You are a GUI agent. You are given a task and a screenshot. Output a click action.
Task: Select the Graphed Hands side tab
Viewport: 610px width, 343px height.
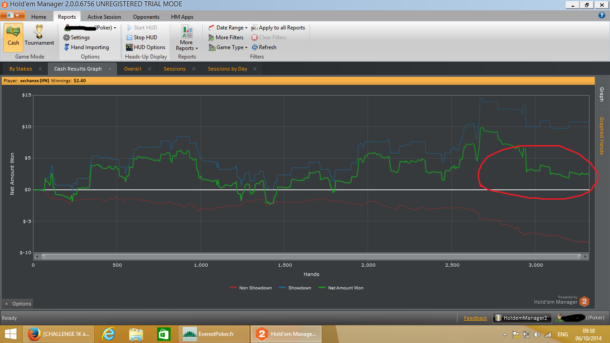point(602,136)
